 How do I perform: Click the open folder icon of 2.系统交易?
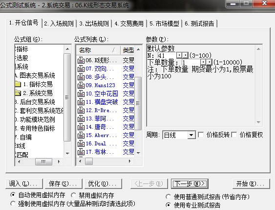pos(18,93)
